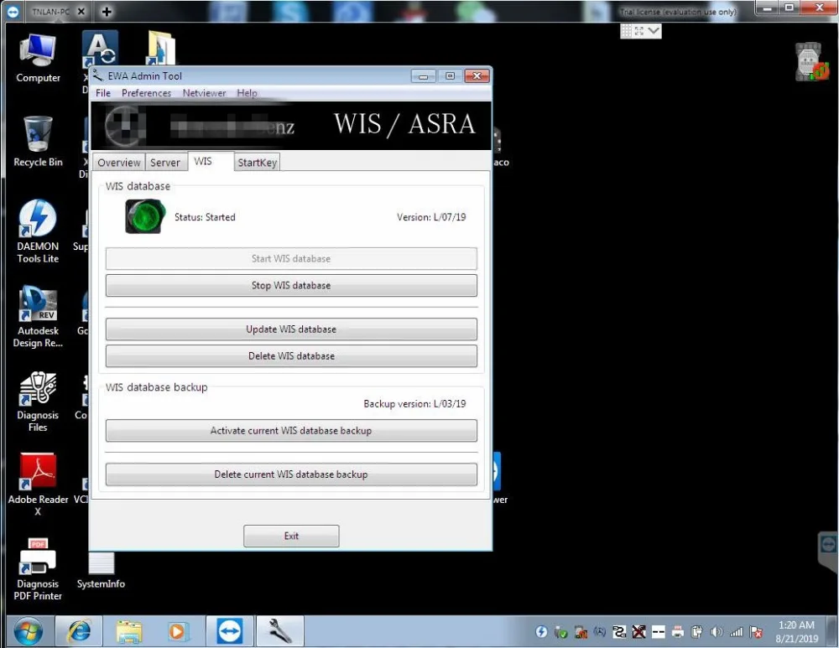Viewport: 839px width, 648px height.
Task: Open Diagnosis PDF Printer shortcut
Action: tap(38, 569)
